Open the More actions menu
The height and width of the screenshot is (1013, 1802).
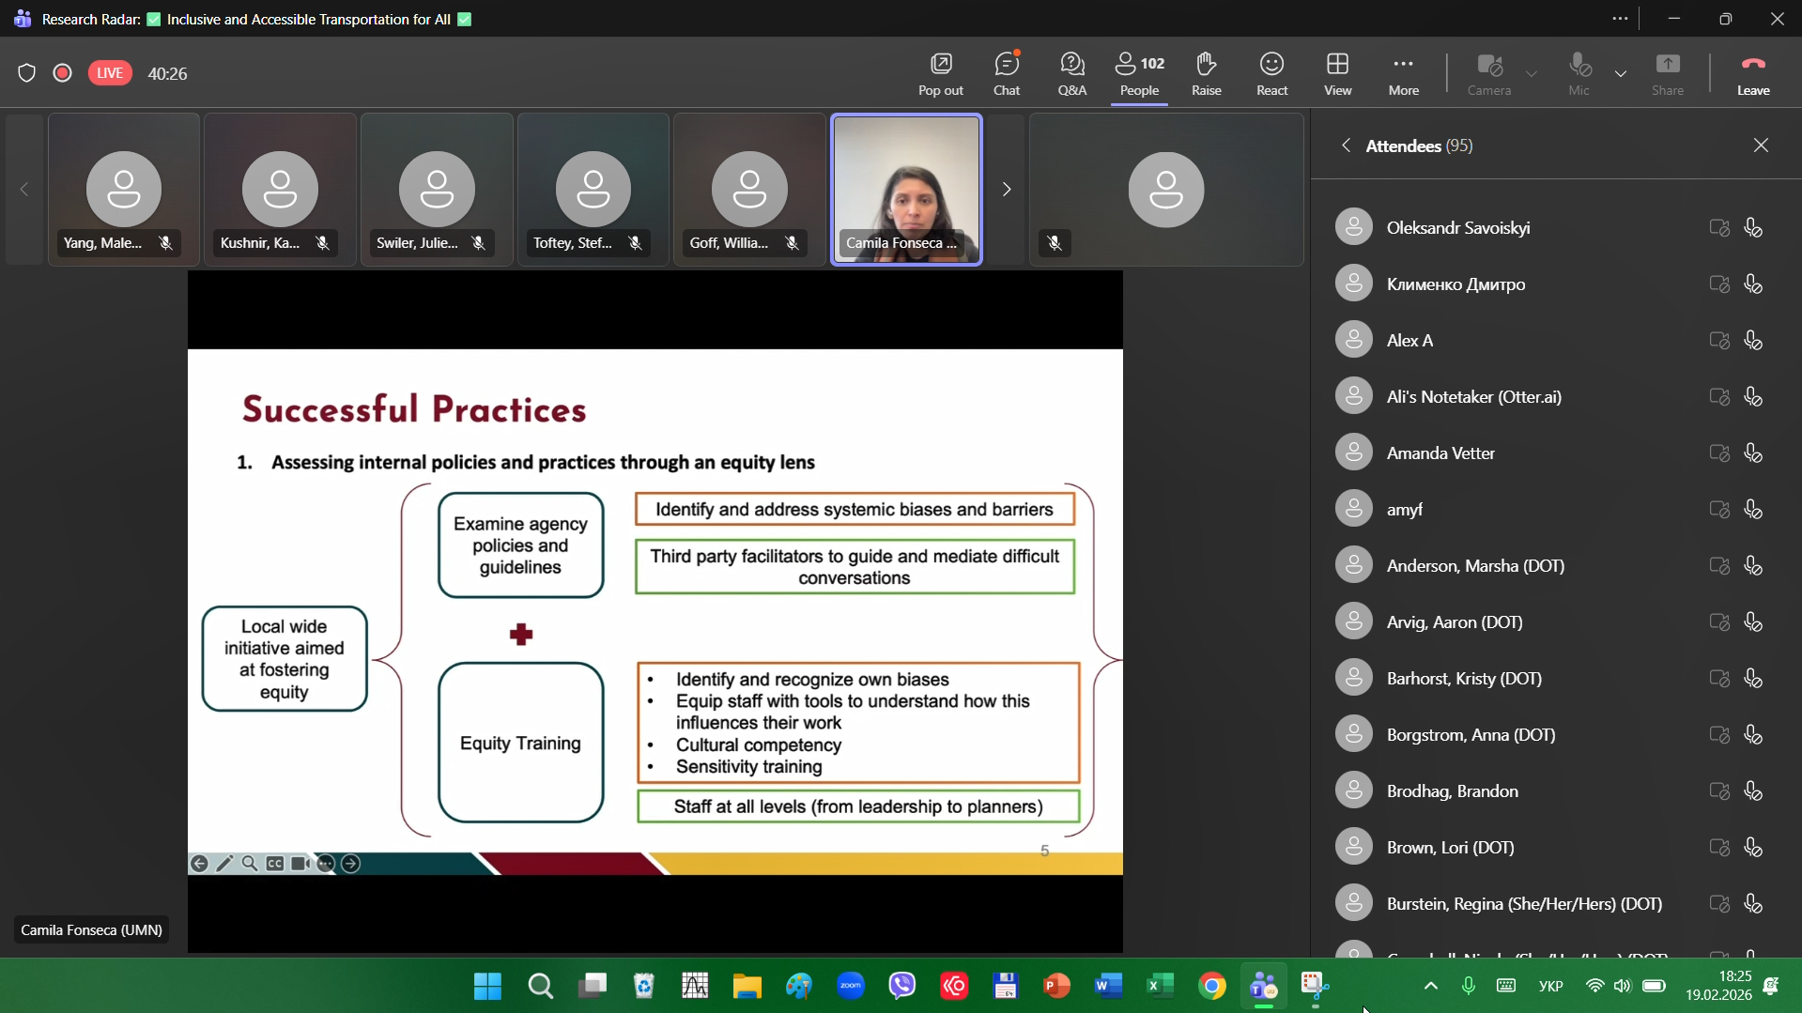coord(1403,73)
